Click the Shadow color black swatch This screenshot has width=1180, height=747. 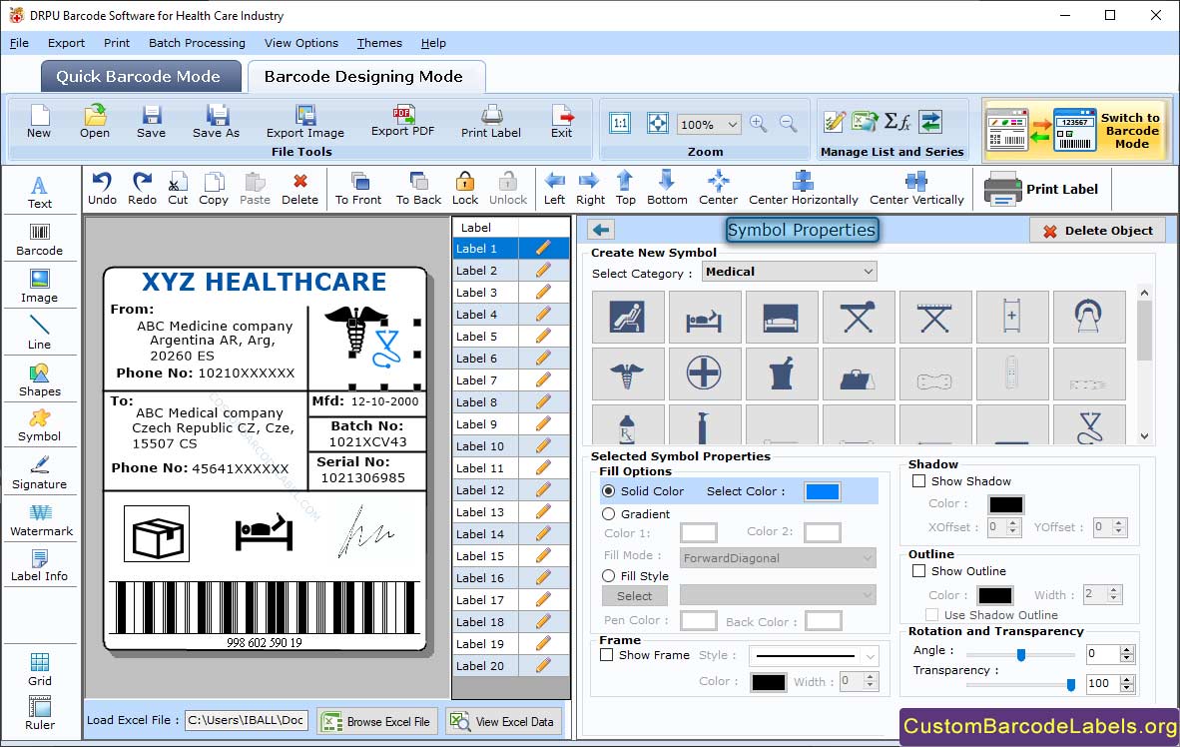click(x=1005, y=503)
